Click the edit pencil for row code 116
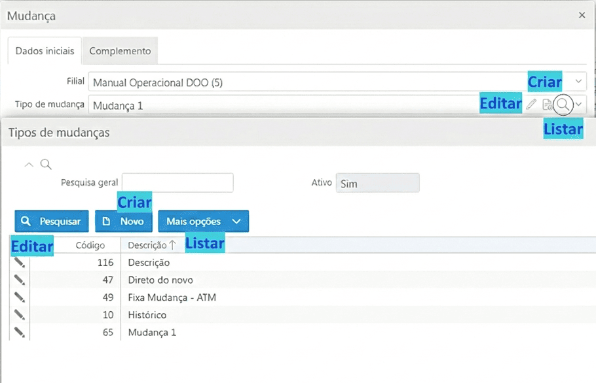The height and width of the screenshot is (383, 596). [x=20, y=262]
